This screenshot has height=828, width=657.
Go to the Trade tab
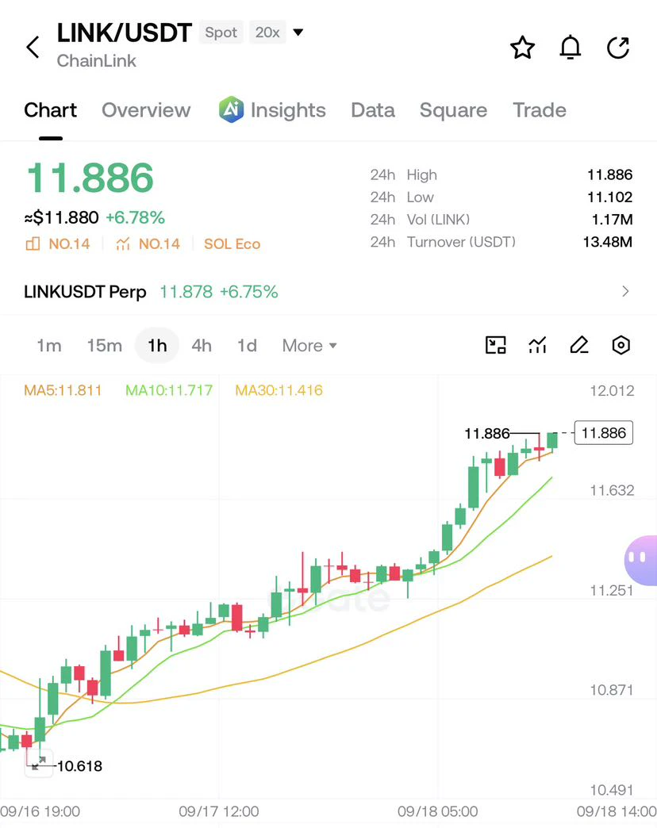[x=540, y=110]
